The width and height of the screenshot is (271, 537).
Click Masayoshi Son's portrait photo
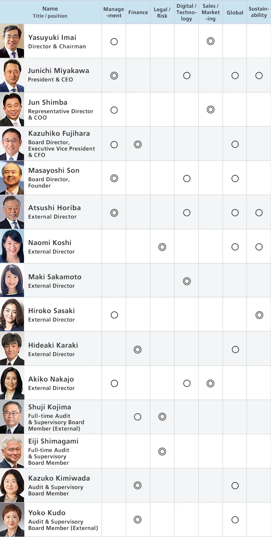click(x=12, y=178)
